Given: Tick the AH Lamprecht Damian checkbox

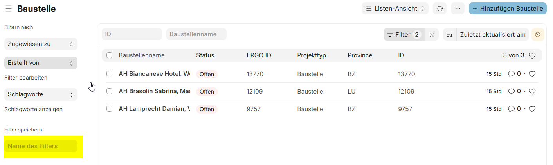Looking at the screenshot, I should (x=110, y=109).
